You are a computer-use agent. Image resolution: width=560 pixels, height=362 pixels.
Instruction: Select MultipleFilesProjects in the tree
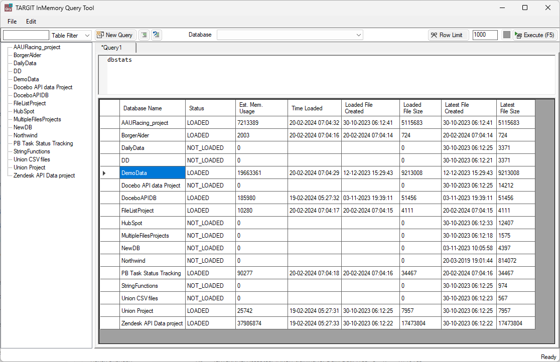(x=37, y=119)
